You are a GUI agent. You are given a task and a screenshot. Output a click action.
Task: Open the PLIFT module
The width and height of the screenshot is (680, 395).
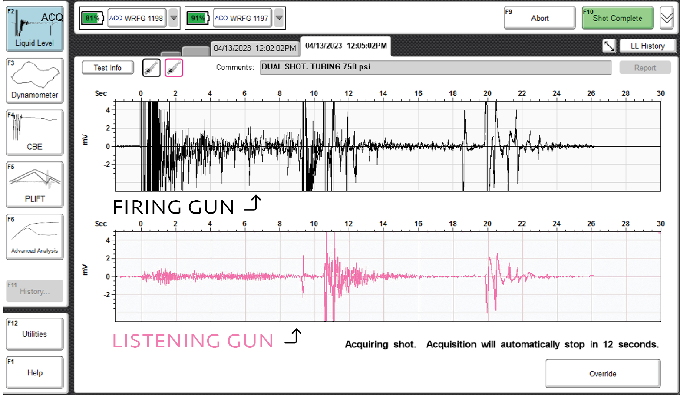tap(35, 184)
